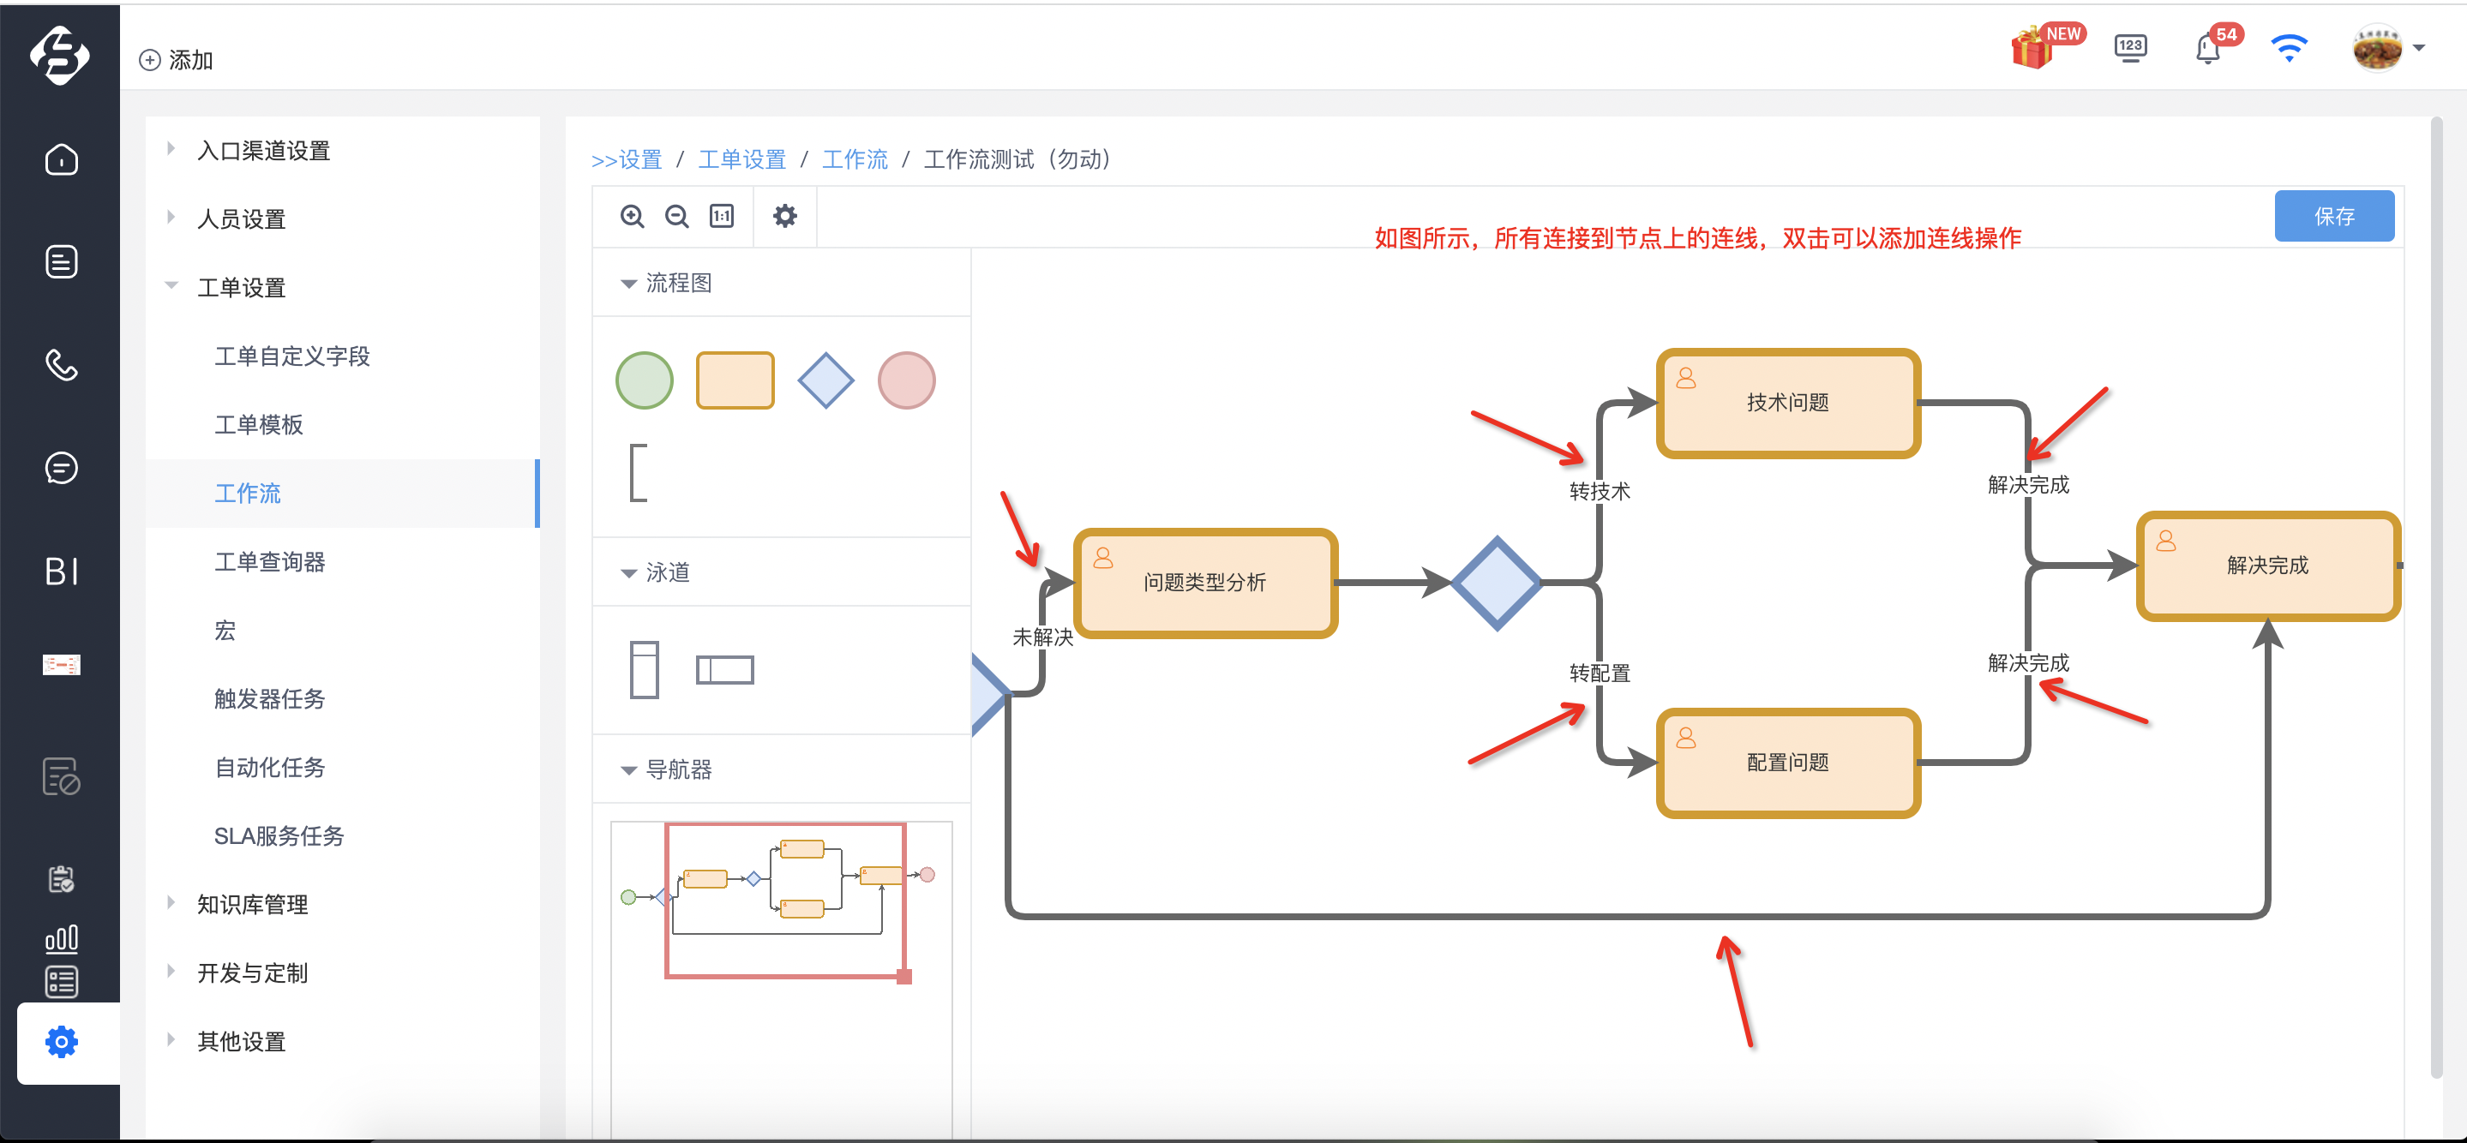Open the phone icon in sidebar

pyautogui.click(x=62, y=365)
